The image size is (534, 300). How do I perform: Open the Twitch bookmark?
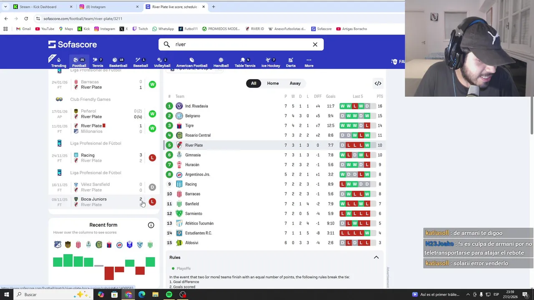[x=140, y=29]
